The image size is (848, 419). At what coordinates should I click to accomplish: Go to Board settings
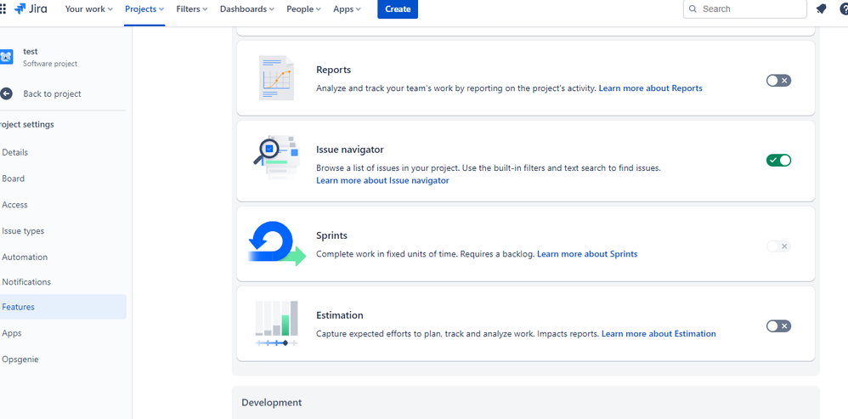tap(63, 178)
